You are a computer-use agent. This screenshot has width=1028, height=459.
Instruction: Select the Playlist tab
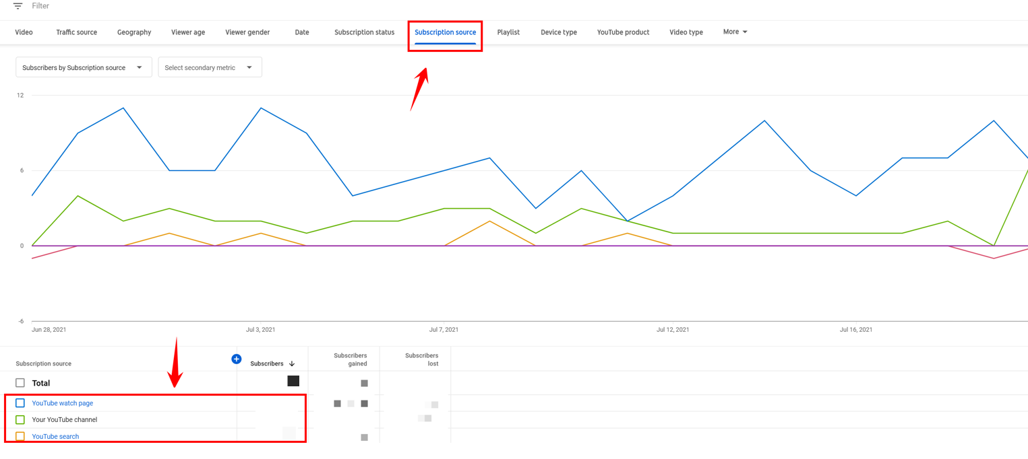[x=508, y=32]
